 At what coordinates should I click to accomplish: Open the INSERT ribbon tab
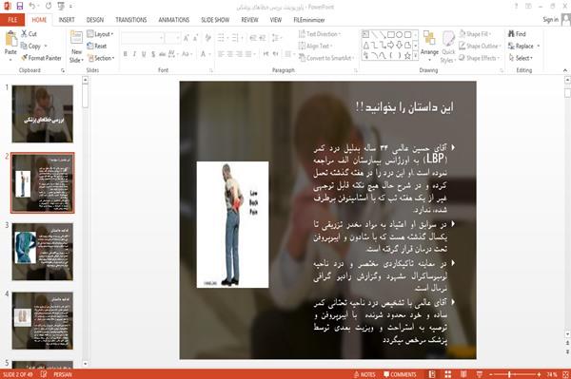coord(67,20)
